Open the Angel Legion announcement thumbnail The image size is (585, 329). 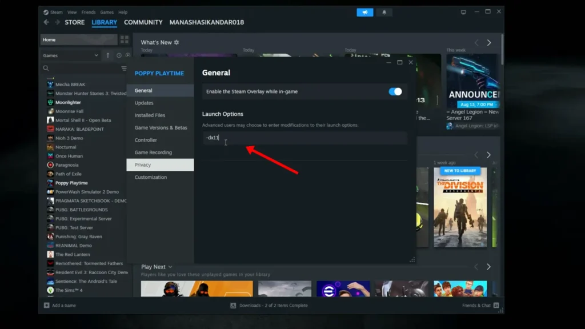tap(472, 81)
